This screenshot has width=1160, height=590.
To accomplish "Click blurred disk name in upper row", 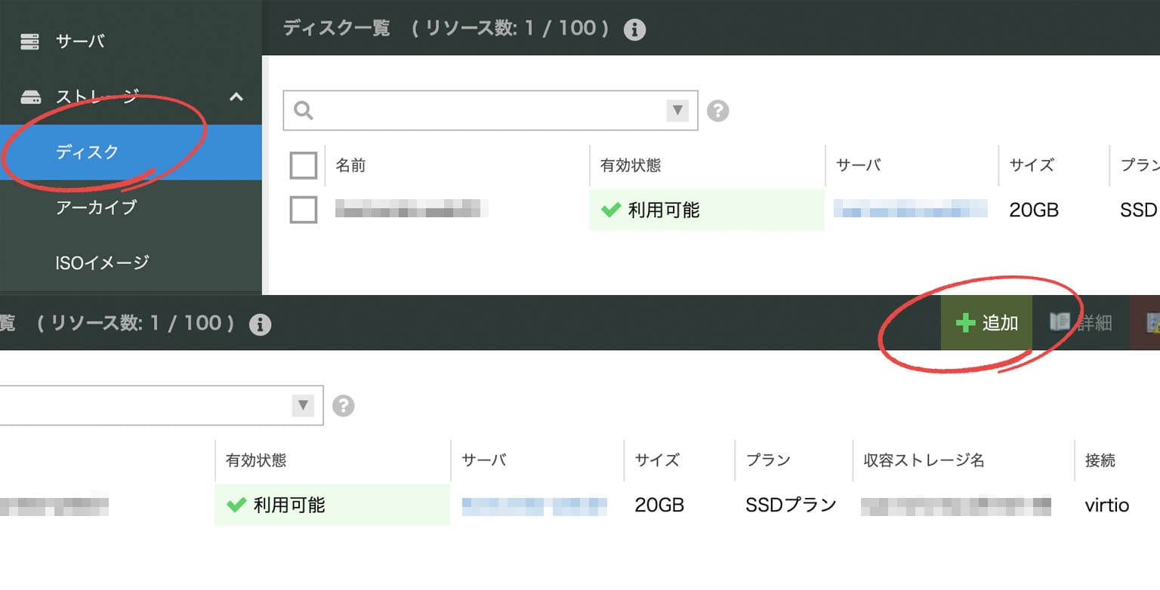I will click(412, 208).
